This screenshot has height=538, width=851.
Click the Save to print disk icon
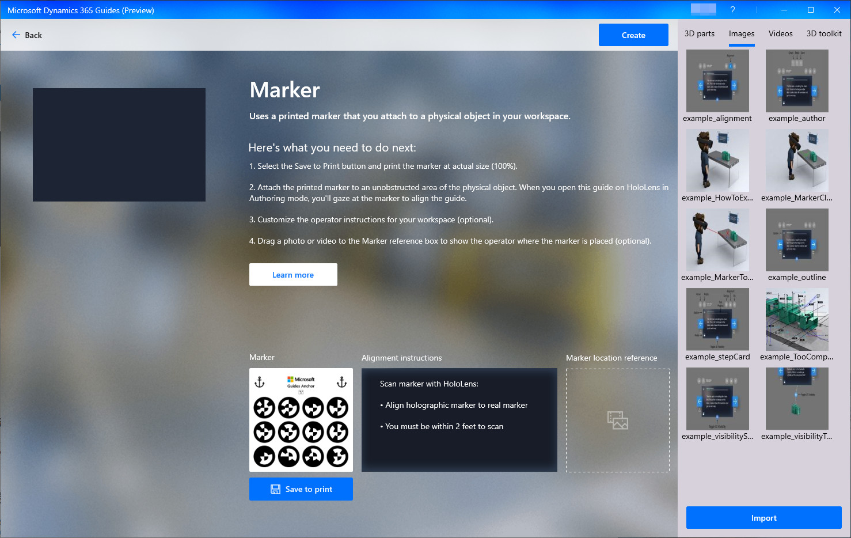[x=275, y=489]
